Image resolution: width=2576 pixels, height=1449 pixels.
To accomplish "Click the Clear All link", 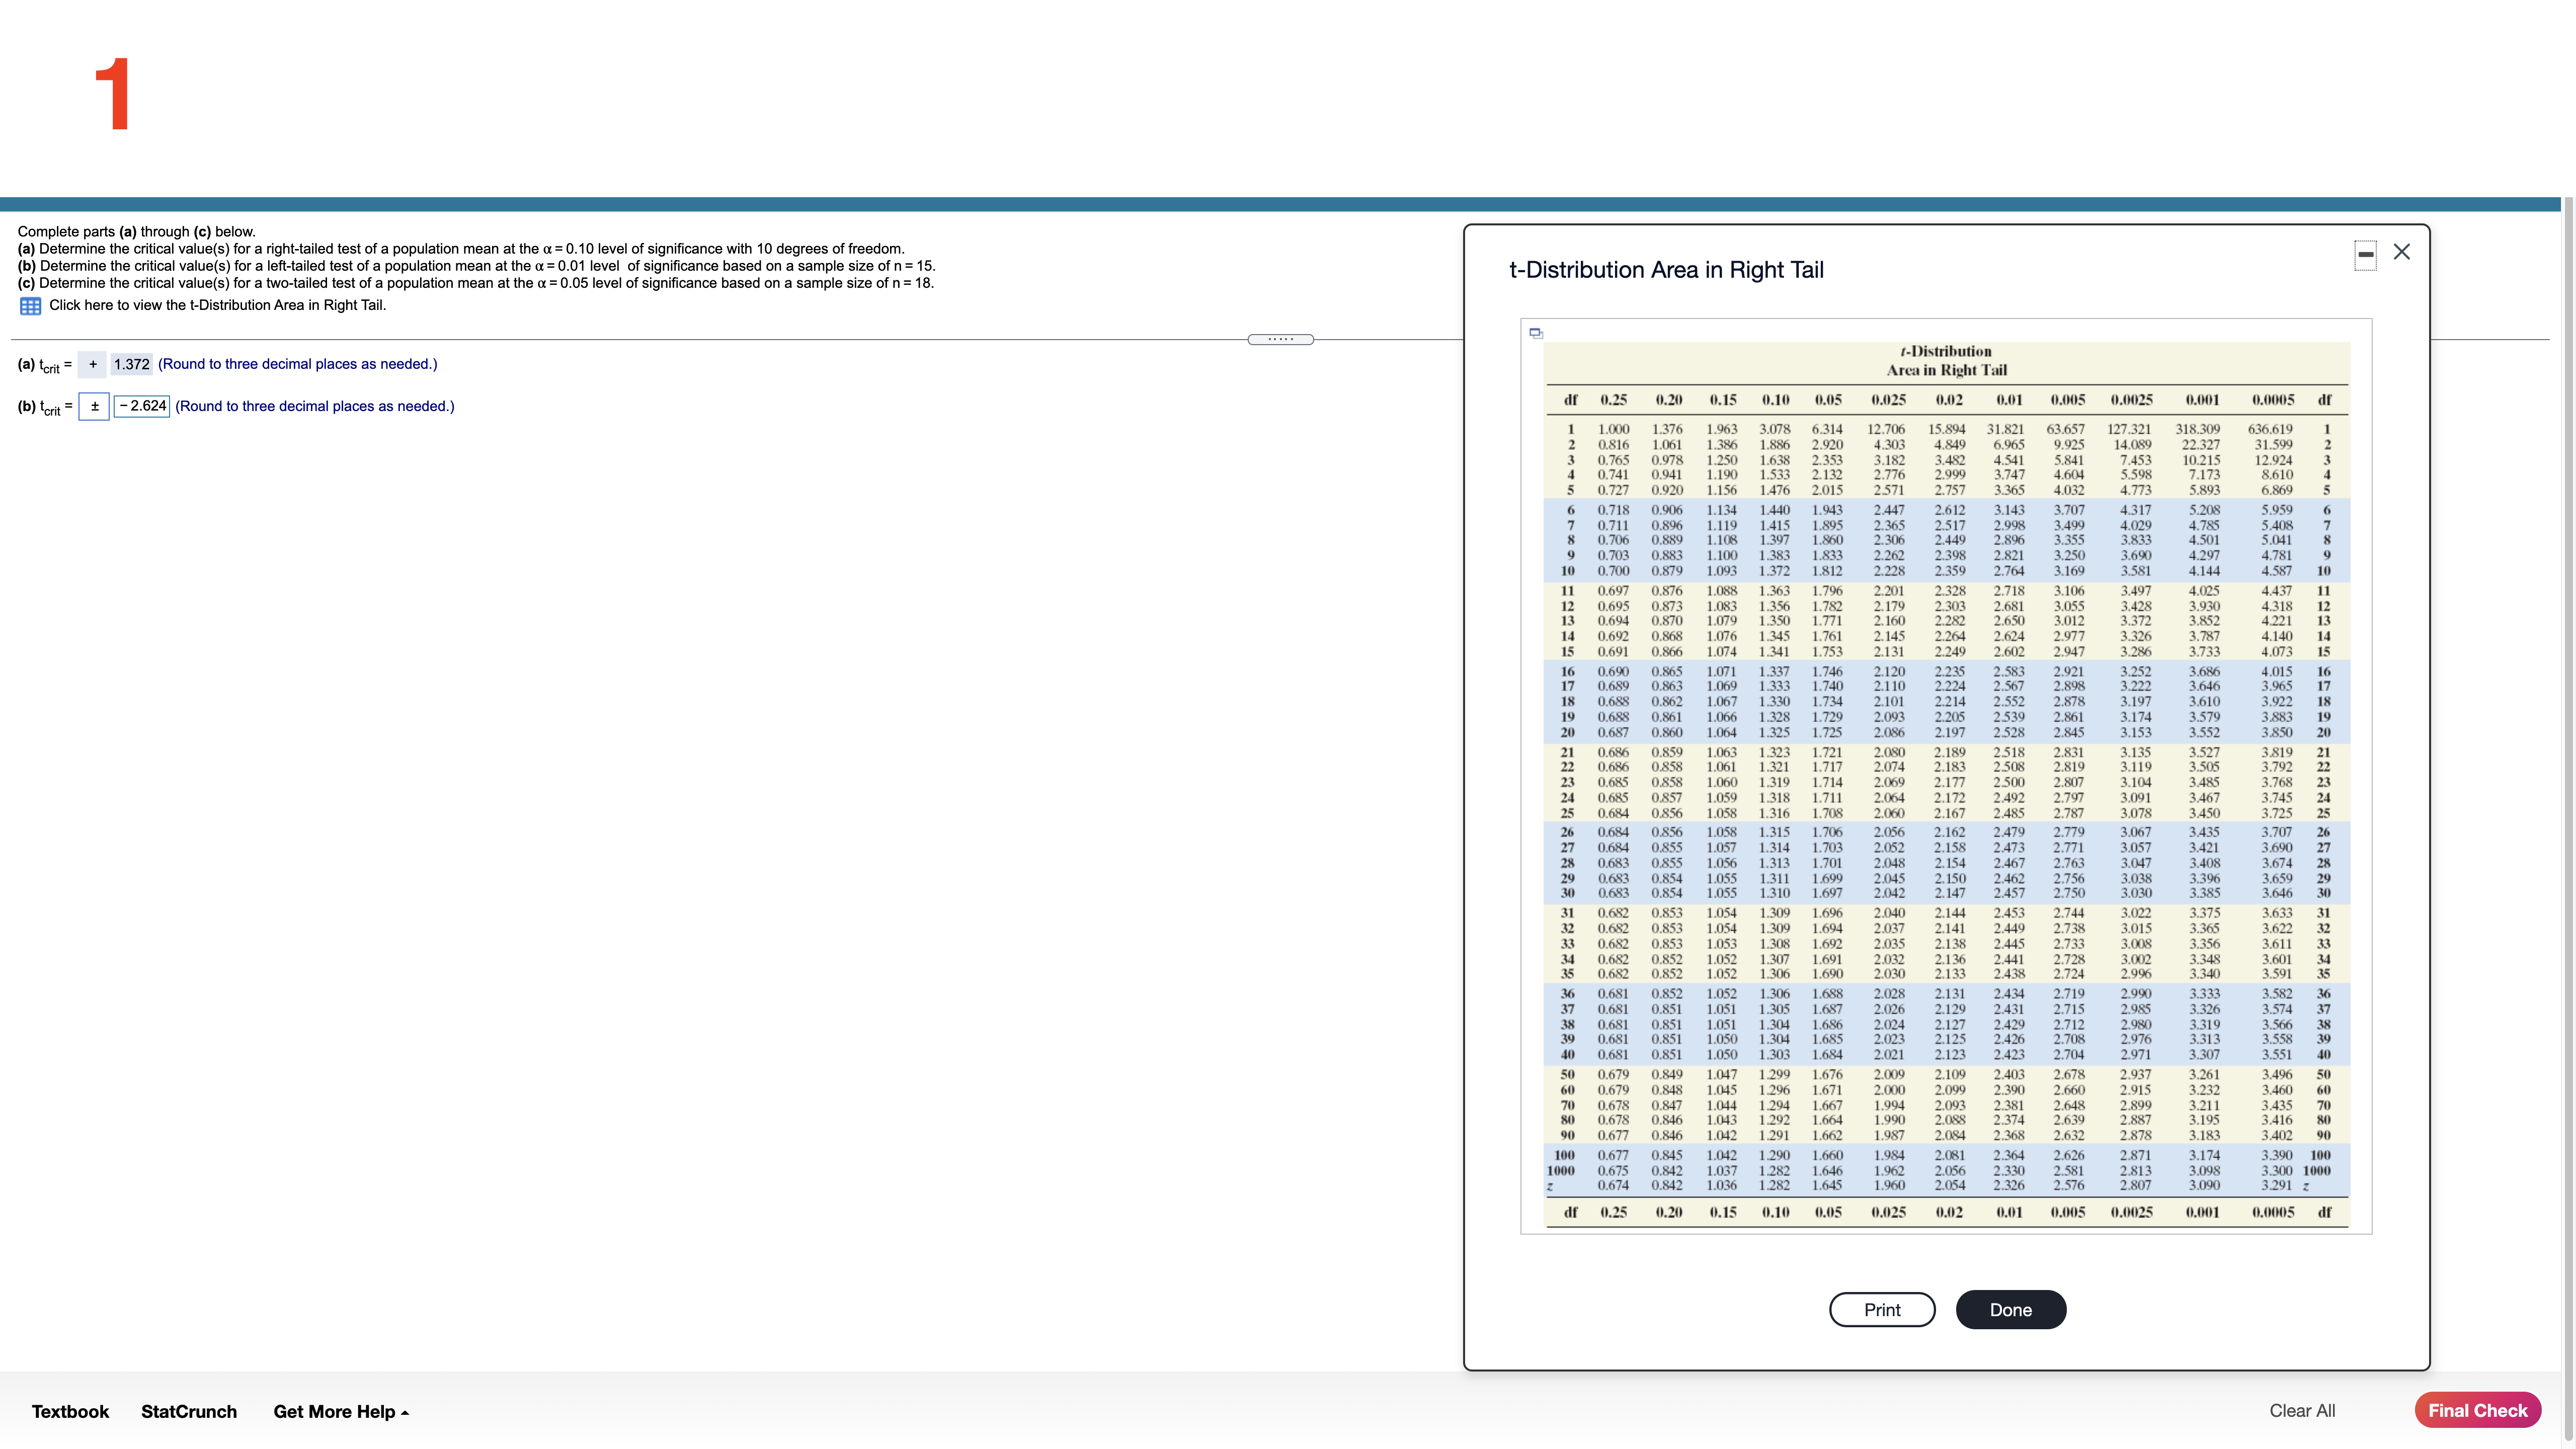I will click(x=2302, y=1410).
